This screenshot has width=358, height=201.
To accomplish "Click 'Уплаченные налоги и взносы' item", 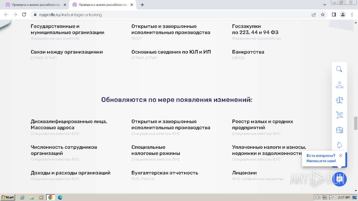I will (x=269, y=150).
